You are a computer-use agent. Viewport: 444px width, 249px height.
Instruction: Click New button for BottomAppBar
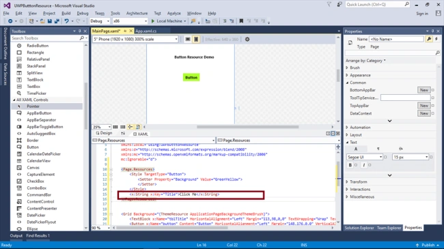pos(424,90)
